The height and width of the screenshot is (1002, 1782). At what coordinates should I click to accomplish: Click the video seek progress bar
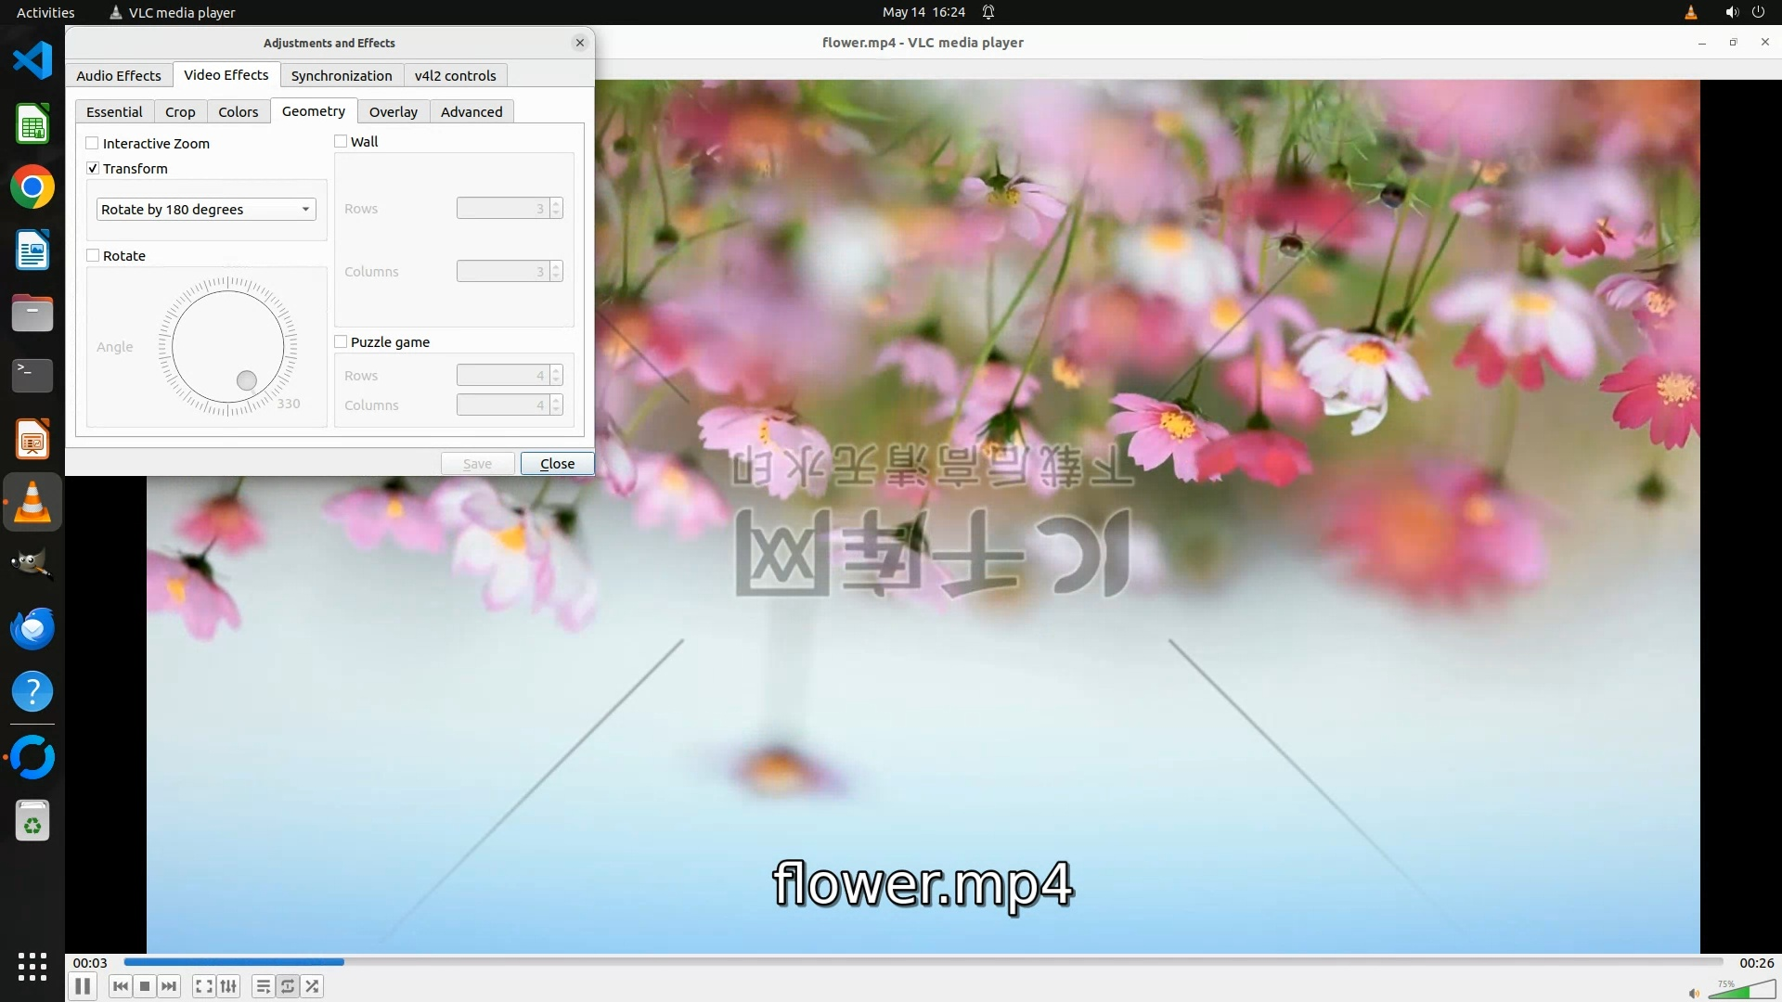(923, 962)
